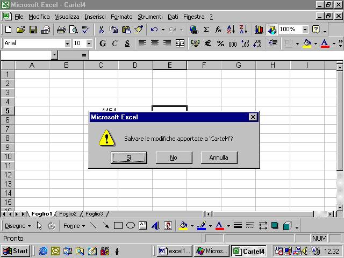Open the Arial font dropdown
The width and height of the screenshot is (344, 258).
pyautogui.click(x=68, y=44)
